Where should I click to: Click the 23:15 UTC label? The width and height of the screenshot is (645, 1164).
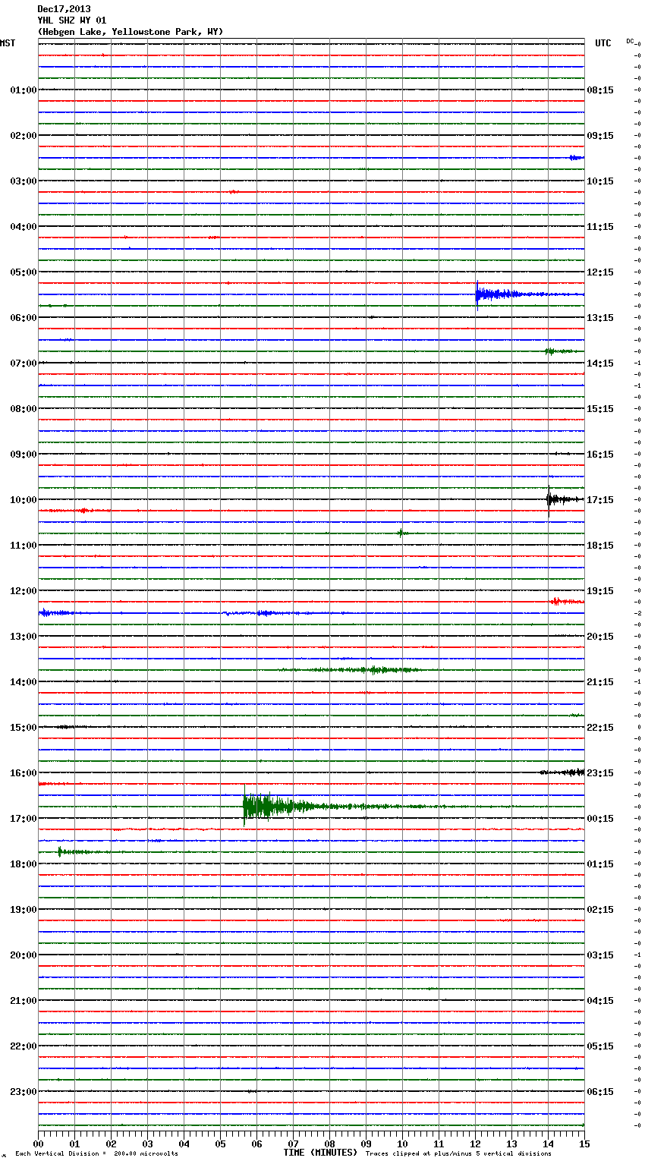click(600, 773)
